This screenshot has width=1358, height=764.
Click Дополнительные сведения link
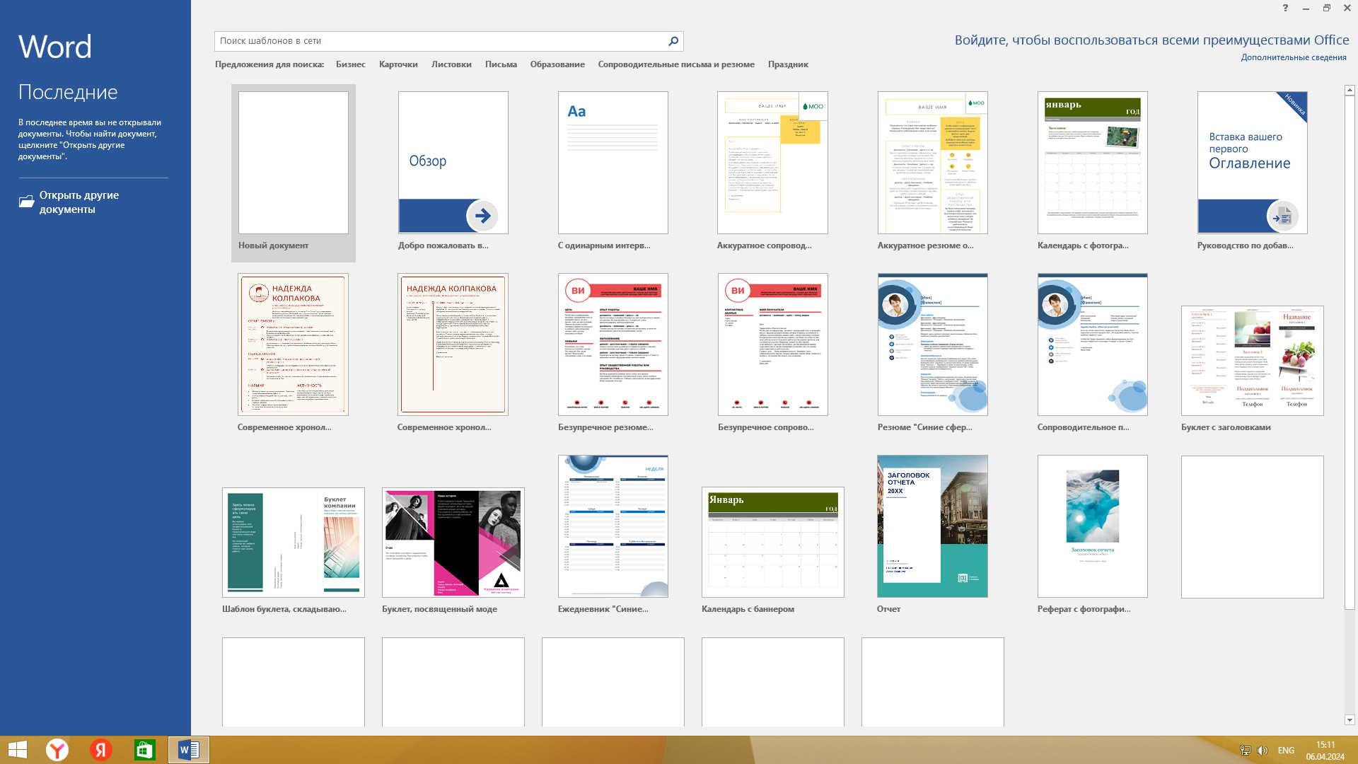coord(1293,57)
